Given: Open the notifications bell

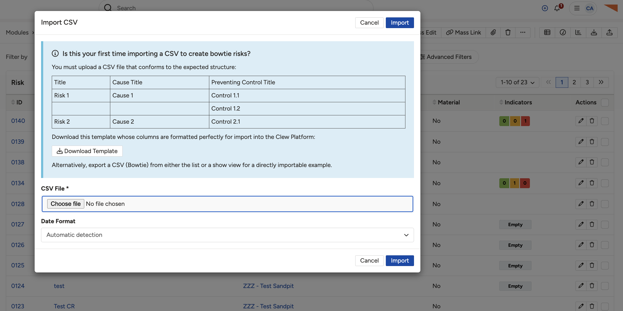Looking at the screenshot, I should [x=557, y=8].
